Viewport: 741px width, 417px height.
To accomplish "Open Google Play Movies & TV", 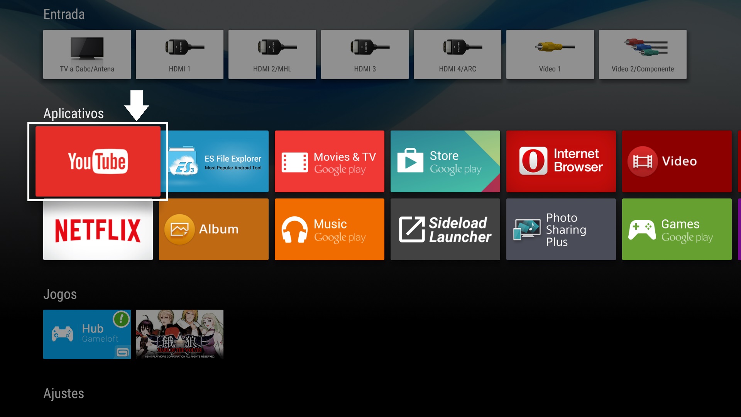I will tap(330, 161).
